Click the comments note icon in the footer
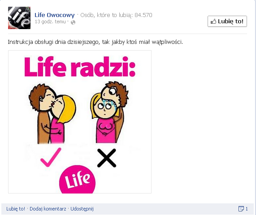The width and height of the screenshot is (256, 215). click(241, 209)
